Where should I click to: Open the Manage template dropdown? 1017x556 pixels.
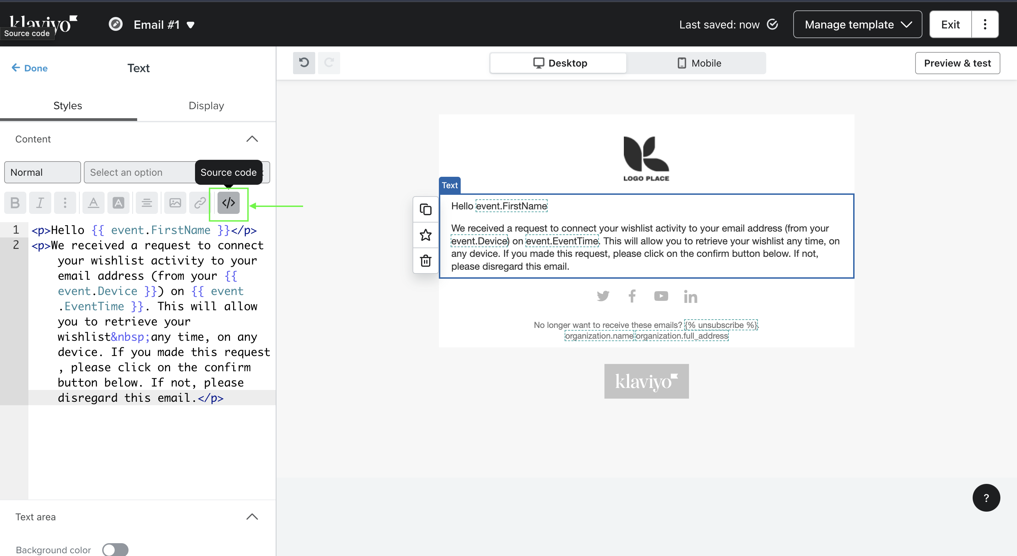tap(857, 25)
